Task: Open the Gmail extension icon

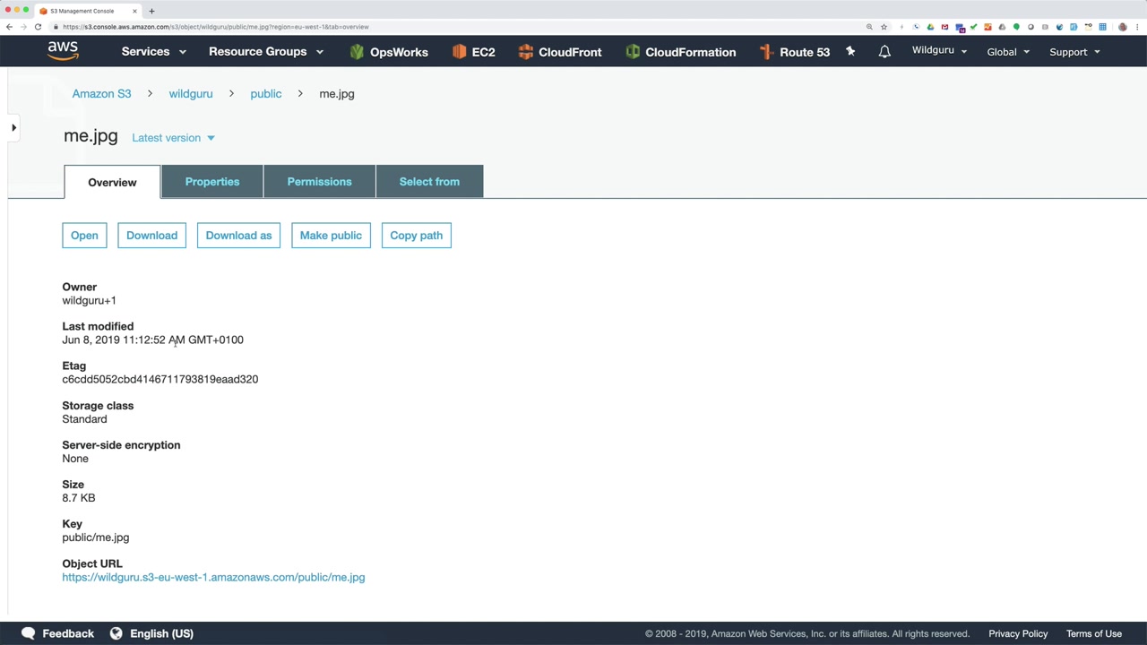Action: (944, 27)
